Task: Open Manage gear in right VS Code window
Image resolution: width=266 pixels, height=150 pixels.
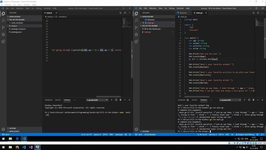Action: point(136,129)
